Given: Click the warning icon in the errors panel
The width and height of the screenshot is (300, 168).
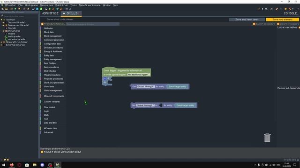Looking at the screenshot, I should [x=42, y=152].
